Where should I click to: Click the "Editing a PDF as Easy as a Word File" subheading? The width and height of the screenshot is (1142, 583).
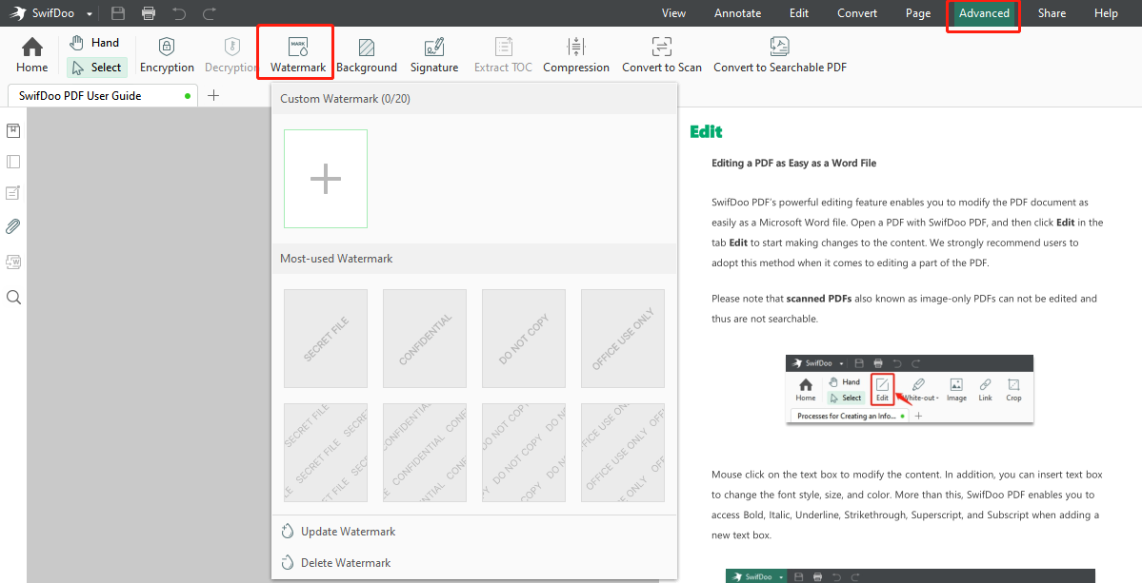[x=793, y=163]
